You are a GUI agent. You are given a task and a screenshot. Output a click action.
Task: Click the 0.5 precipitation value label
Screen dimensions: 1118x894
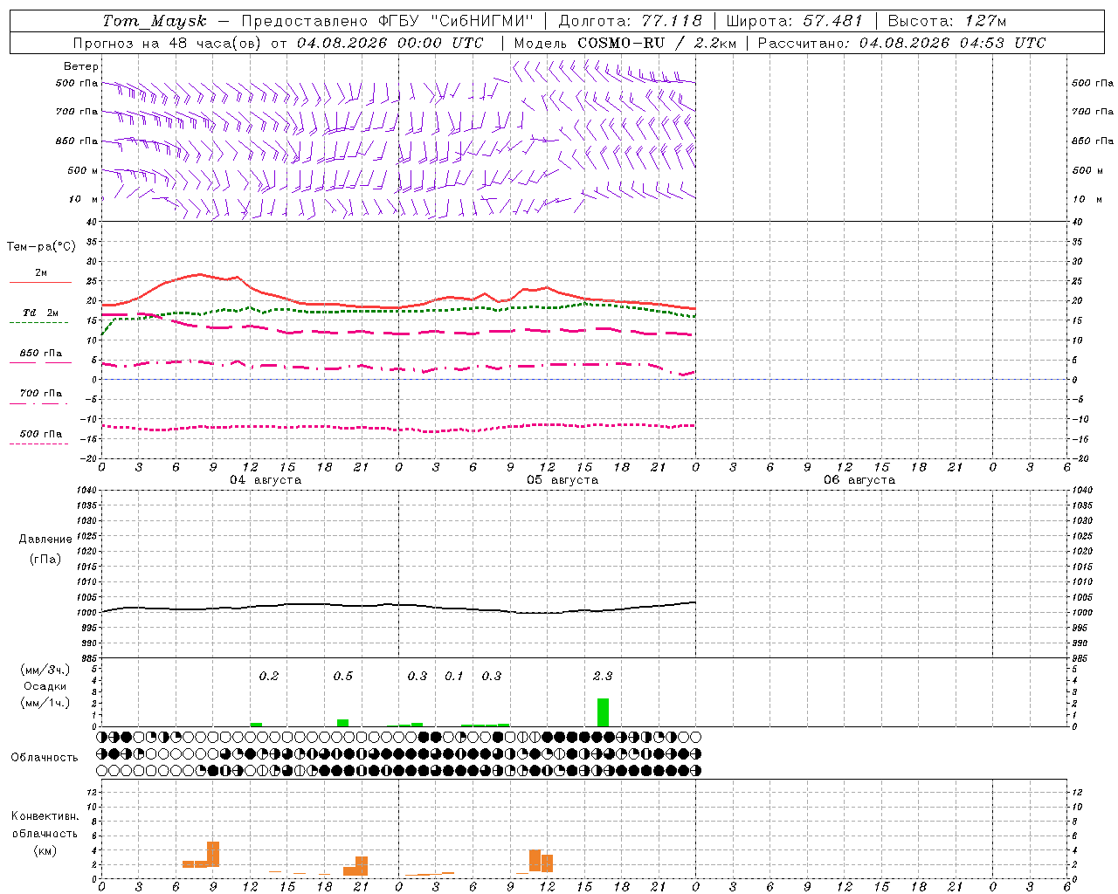343,676
